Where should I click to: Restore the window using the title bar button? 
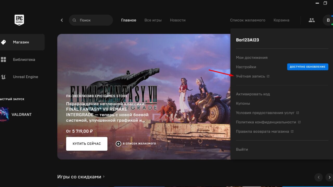tap(325, 3)
